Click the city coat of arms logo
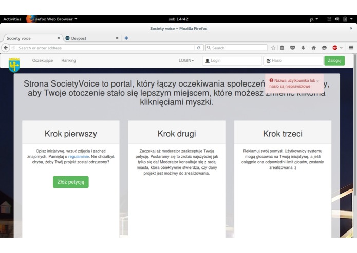 point(14,65)
